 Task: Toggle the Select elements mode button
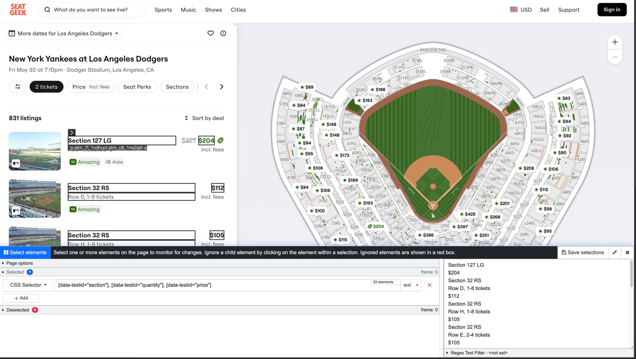25,252
